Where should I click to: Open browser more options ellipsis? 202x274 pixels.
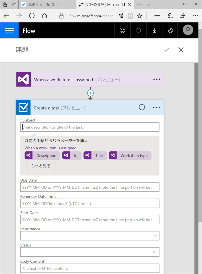[x=195, y=16]
